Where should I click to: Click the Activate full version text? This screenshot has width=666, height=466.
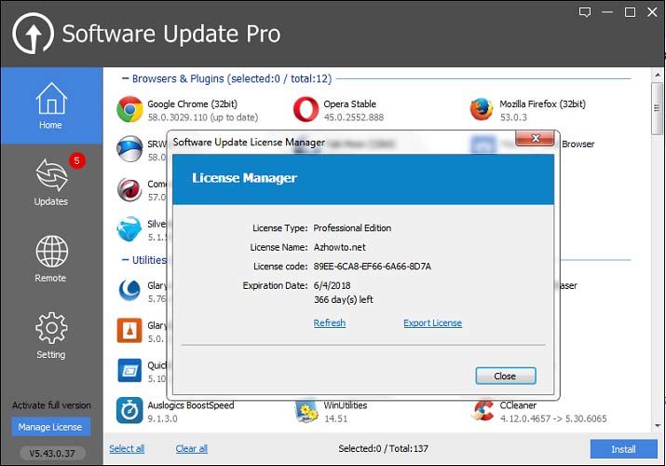click(x=51, y=405)
